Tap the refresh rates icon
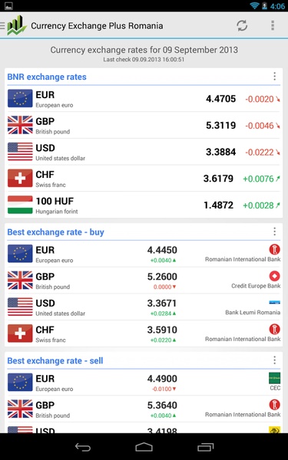Viewport: 288px width, 460px height. [242, 25]
